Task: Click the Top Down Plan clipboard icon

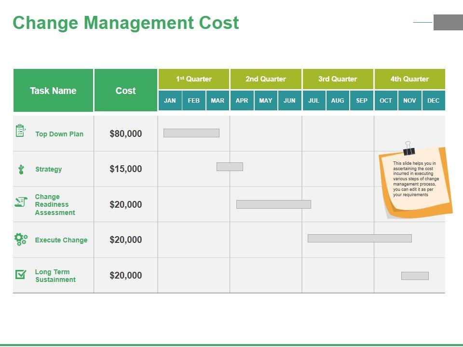Action: [x=20, y=131]
